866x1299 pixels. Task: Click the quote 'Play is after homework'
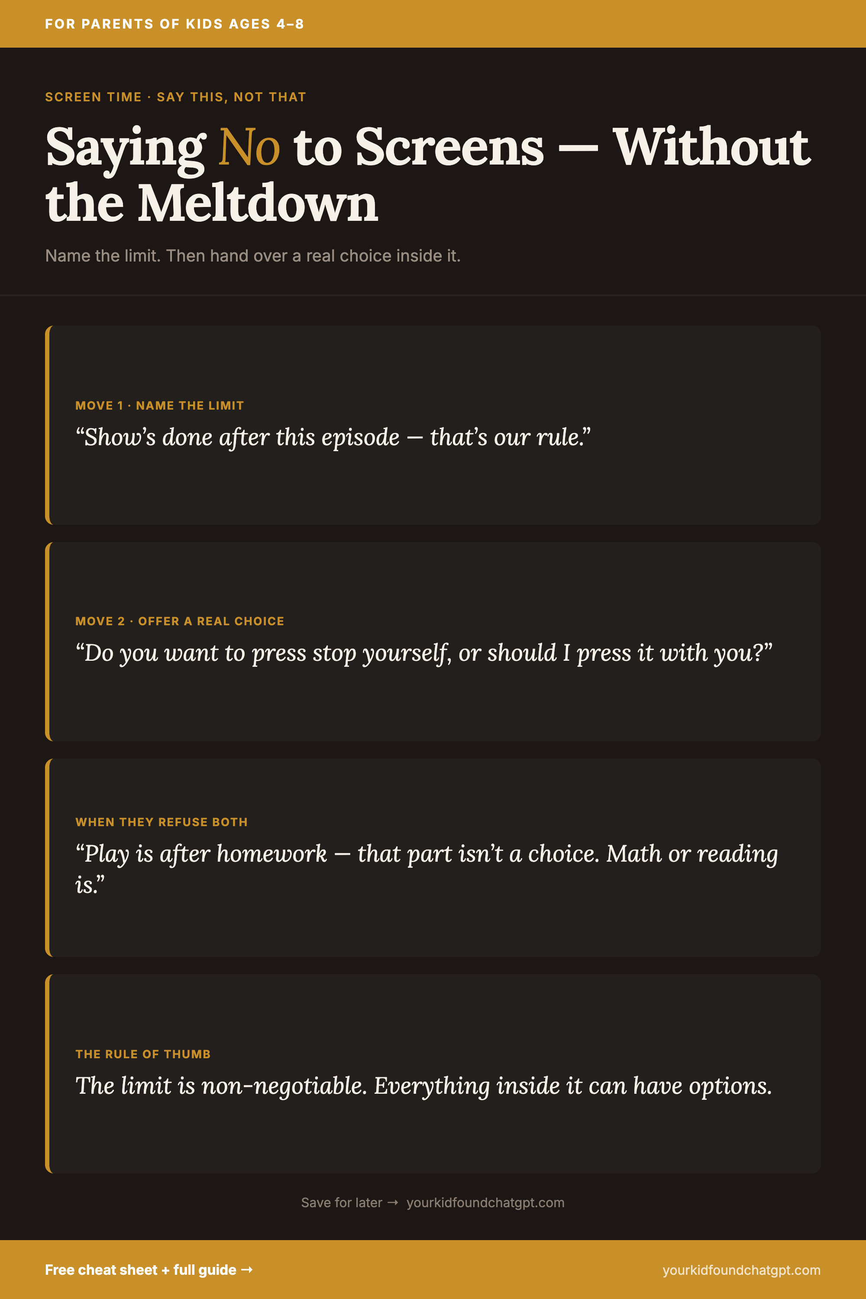427,869
